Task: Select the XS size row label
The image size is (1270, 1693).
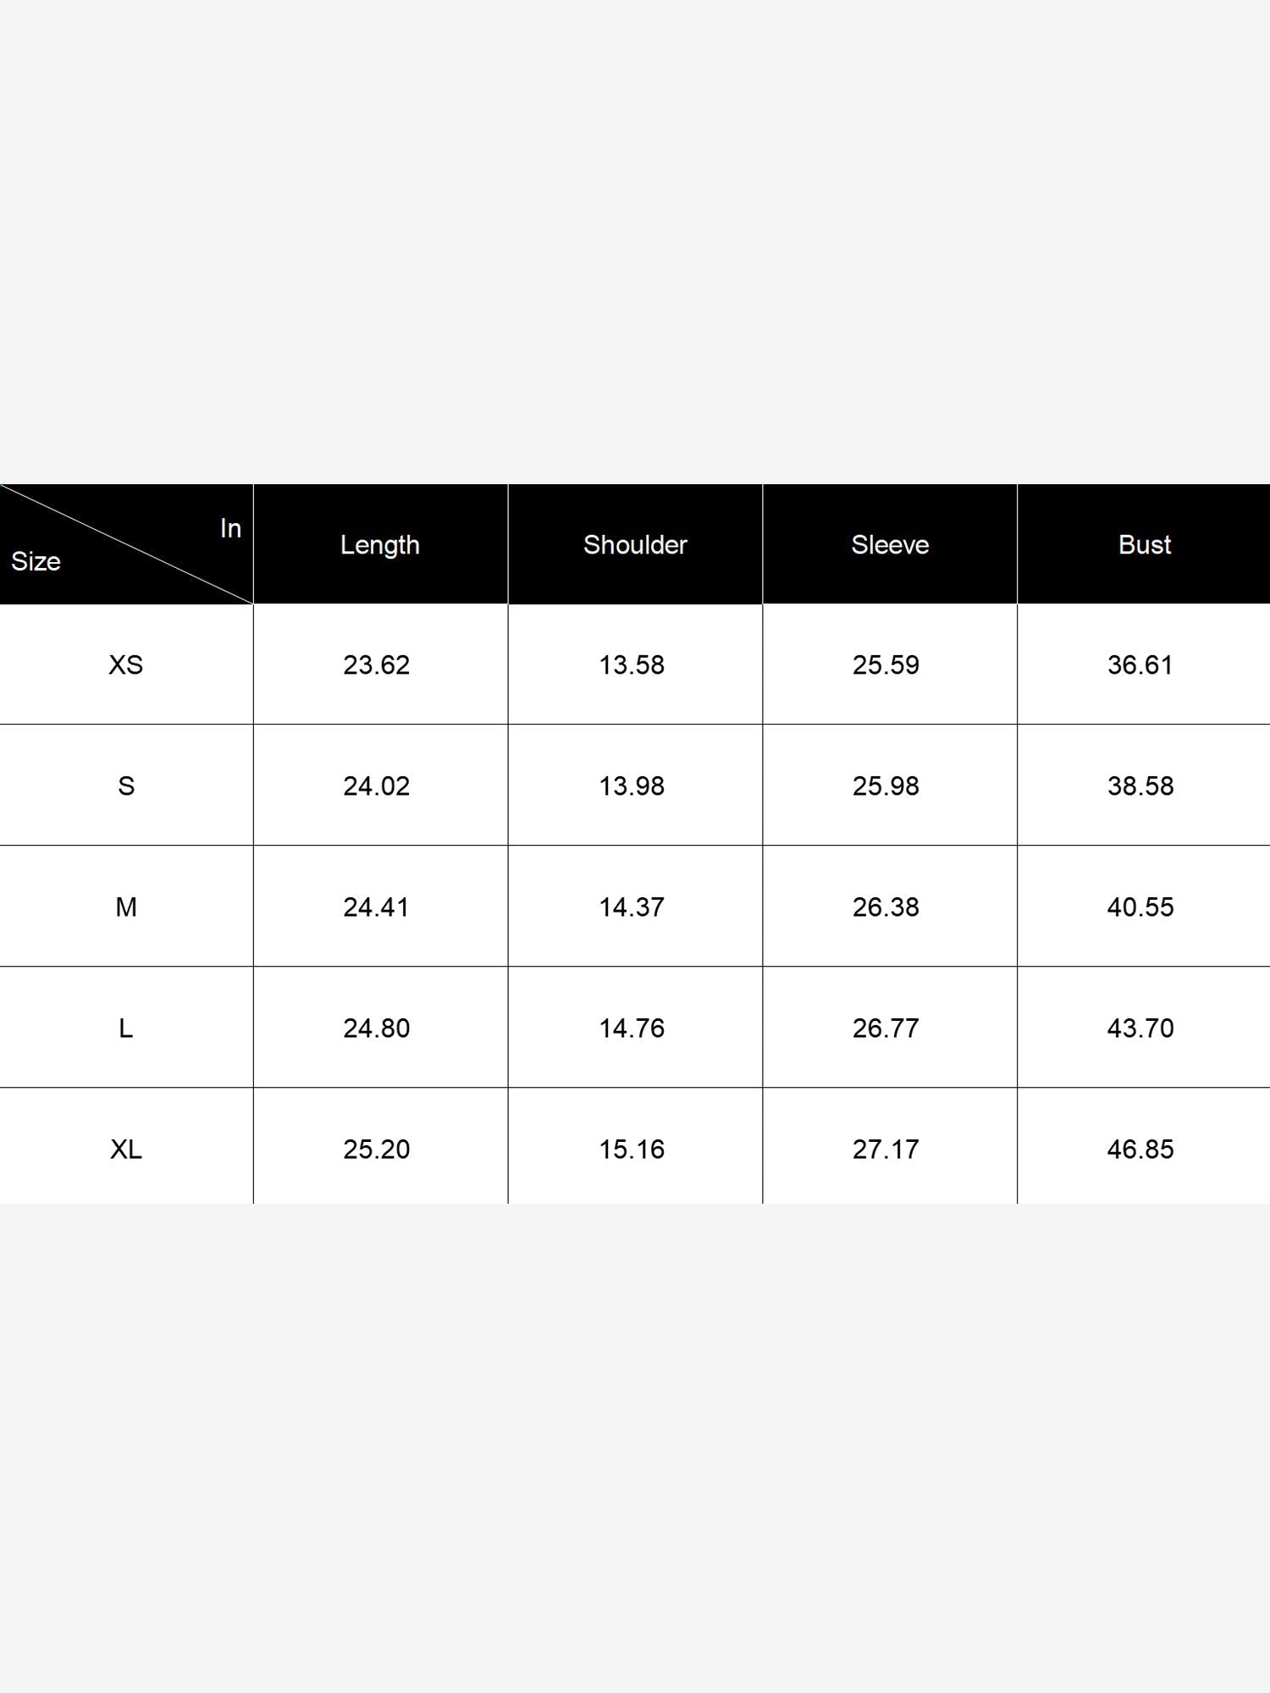Action: tap(126, 665)
